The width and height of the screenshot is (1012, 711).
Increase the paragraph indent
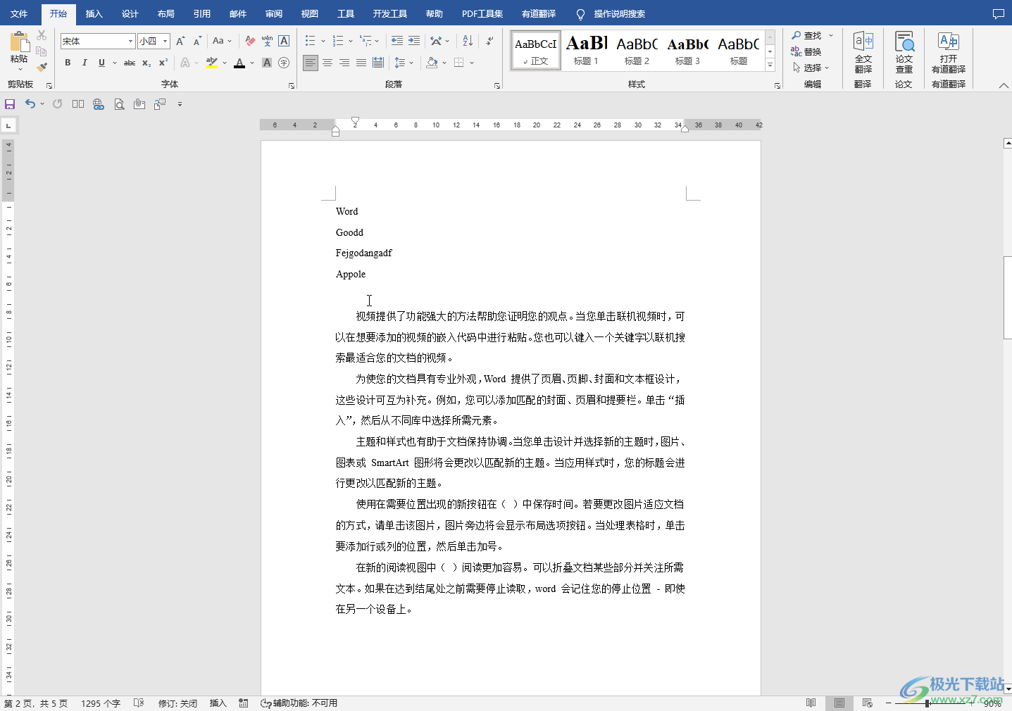click(x=414, y=41)
